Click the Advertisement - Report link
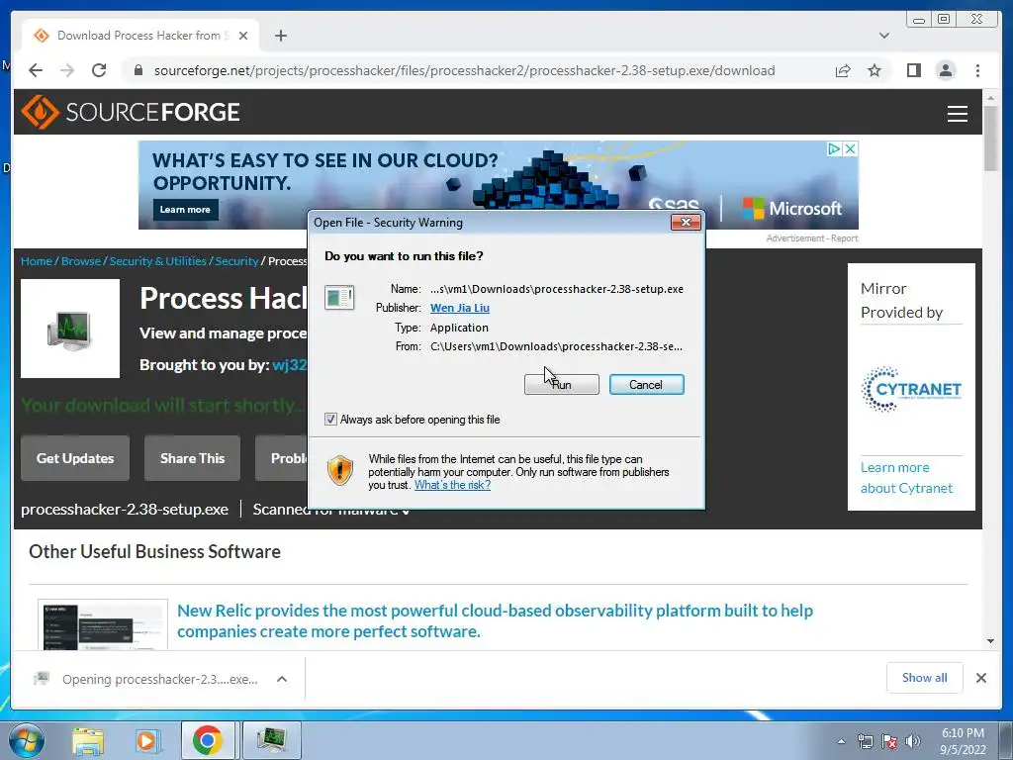1013x760 pixels. 812,238
